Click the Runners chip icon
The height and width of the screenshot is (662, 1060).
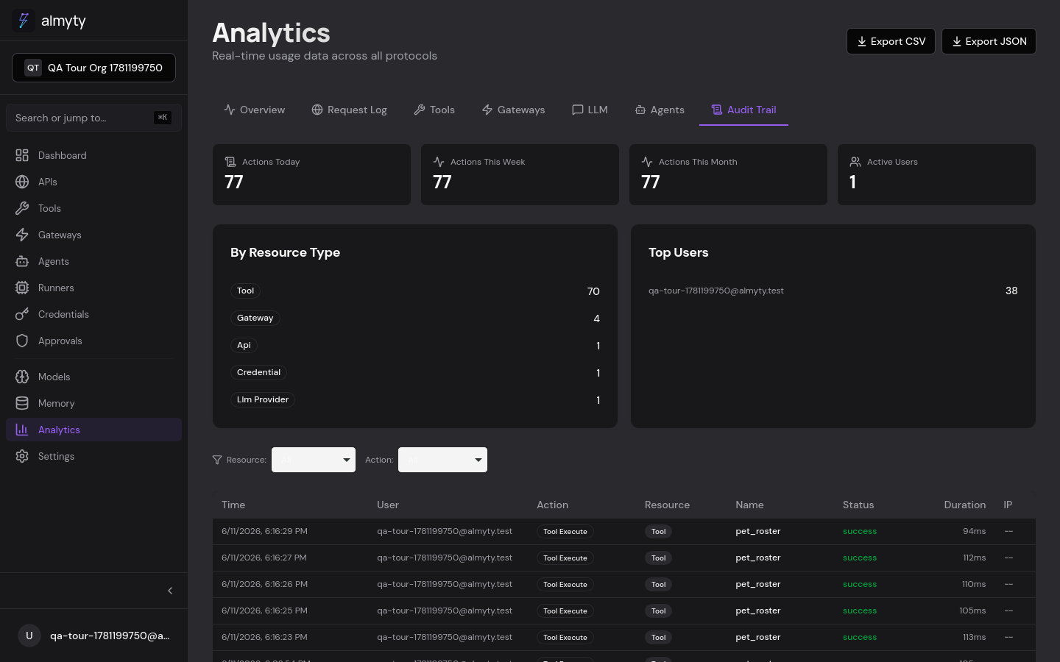pos(22,288)
